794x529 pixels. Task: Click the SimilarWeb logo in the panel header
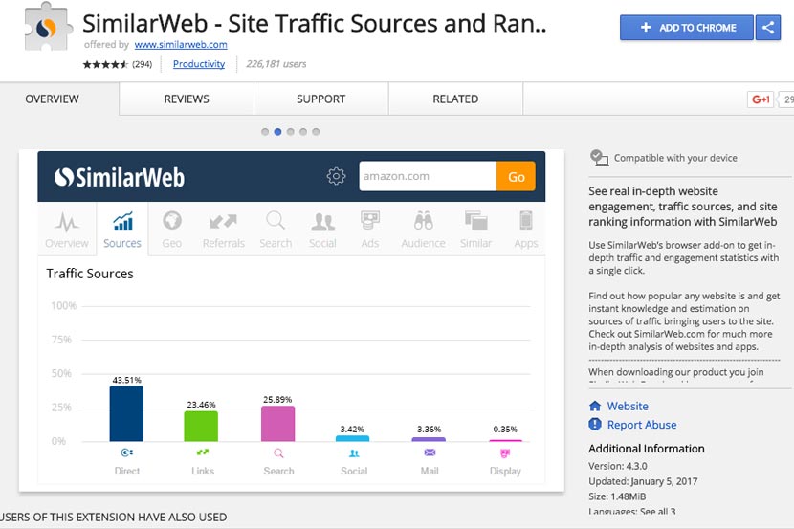[119, 177]
